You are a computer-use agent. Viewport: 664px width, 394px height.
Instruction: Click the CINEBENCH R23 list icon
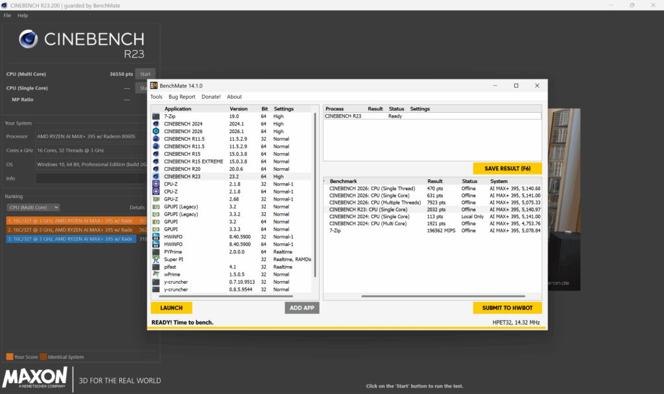pos(156,177)
